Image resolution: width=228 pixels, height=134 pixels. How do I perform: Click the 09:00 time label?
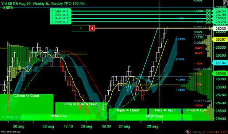tap(106, 126)
